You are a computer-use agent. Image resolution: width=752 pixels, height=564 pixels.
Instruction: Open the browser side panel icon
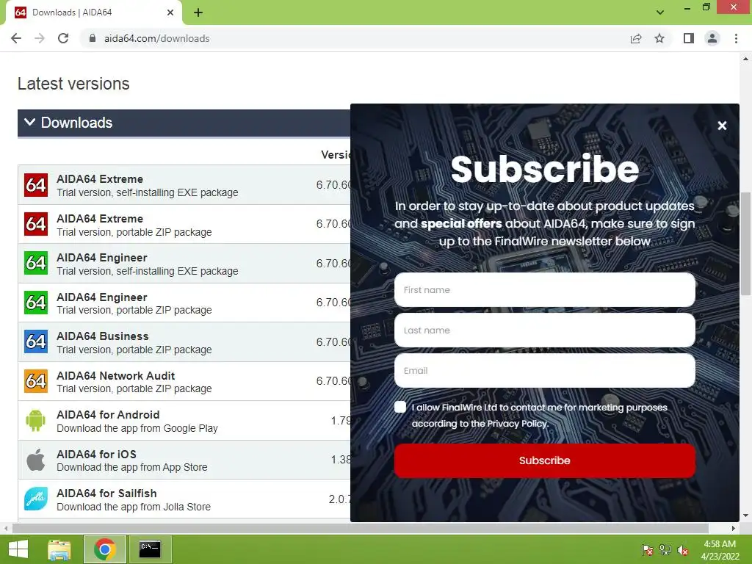point(689,38)
